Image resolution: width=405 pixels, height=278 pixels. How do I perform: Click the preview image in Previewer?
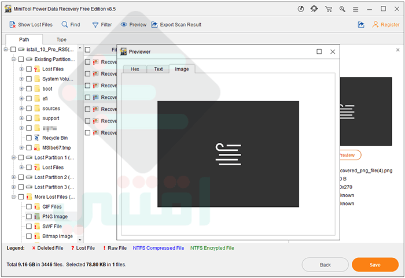(x=228, y=154)
